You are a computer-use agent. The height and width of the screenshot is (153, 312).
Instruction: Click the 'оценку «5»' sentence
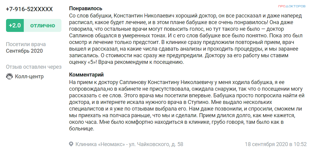coord(84,62)
